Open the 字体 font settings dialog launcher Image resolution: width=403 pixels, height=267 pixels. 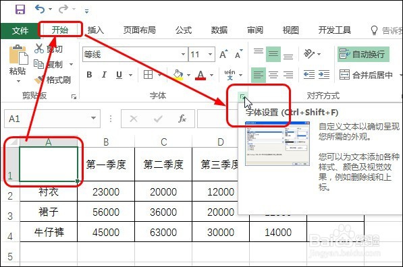[x=242, y=96]
